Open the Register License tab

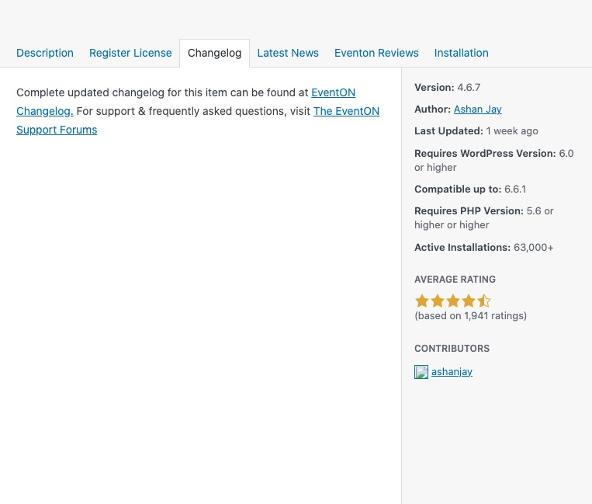tap(130, 53)
